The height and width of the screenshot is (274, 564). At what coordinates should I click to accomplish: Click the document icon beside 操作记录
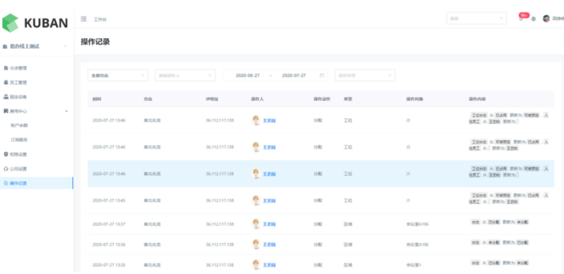[x=6, y=183]
